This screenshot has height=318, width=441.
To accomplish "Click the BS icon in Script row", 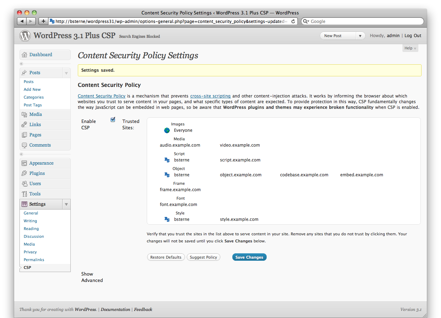I will 167,160.
